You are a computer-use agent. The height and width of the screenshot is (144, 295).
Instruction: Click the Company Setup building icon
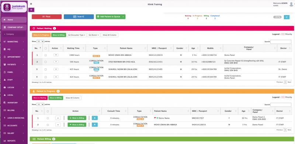point(5,27)
